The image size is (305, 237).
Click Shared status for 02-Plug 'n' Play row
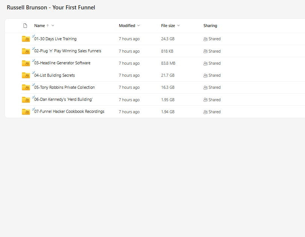pyautogui.click(x=214, y=51)
